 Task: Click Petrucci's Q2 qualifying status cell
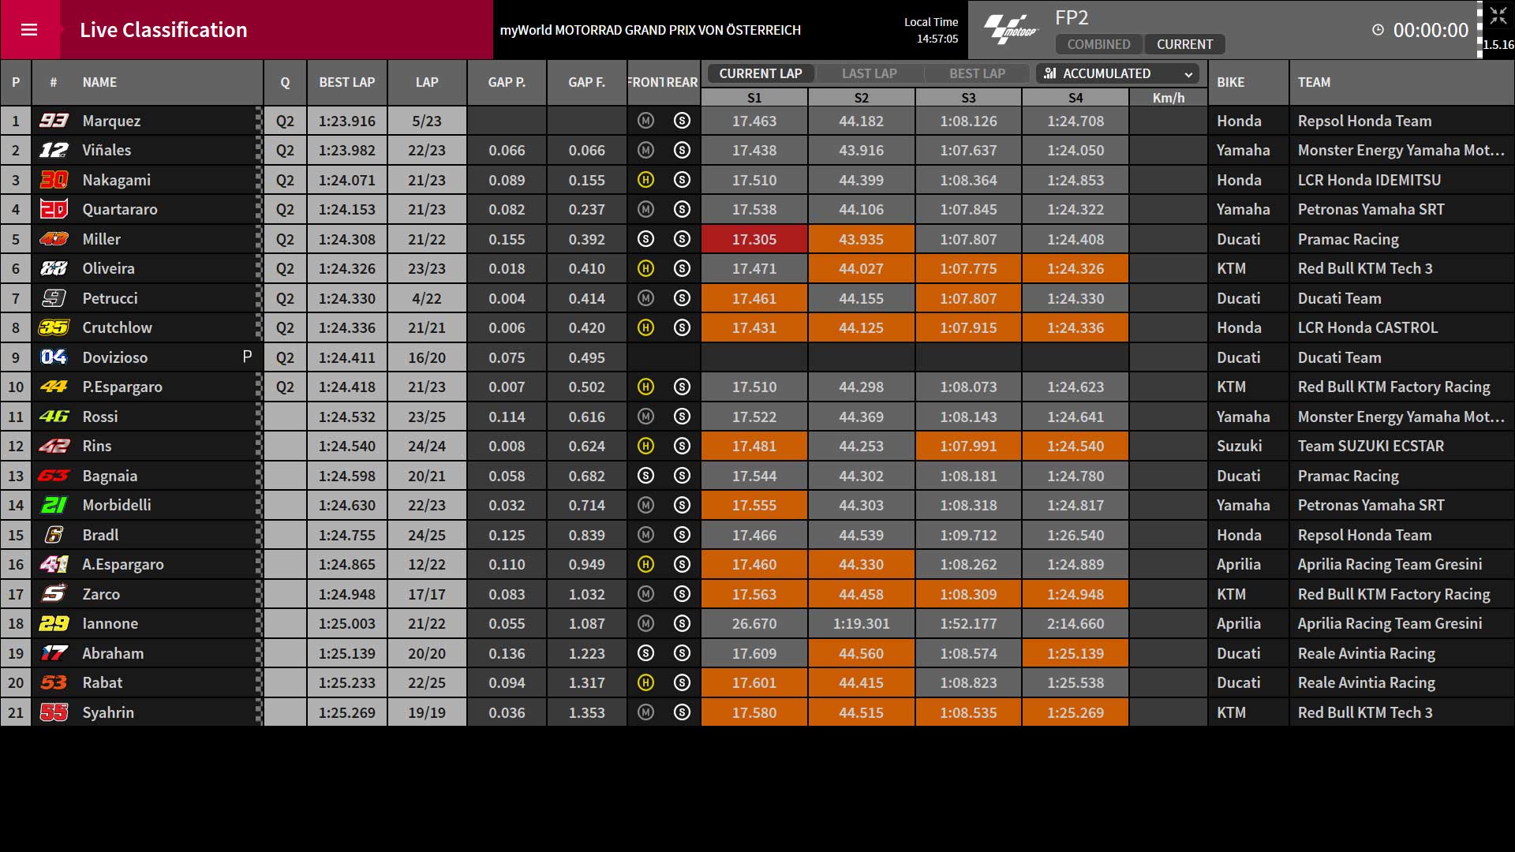click(x=285, y=298)
